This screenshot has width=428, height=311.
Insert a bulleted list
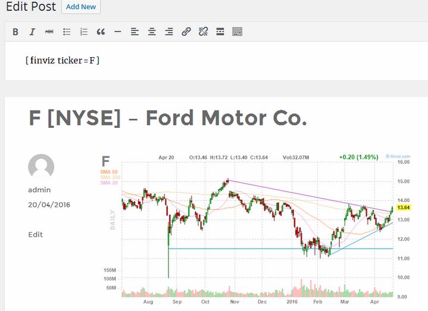pos(67,32)
